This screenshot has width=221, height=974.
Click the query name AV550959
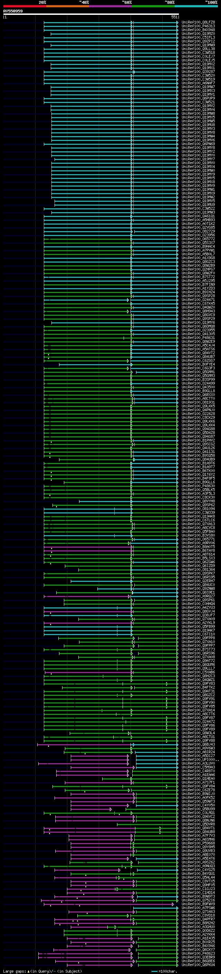(x=13, y=11)
